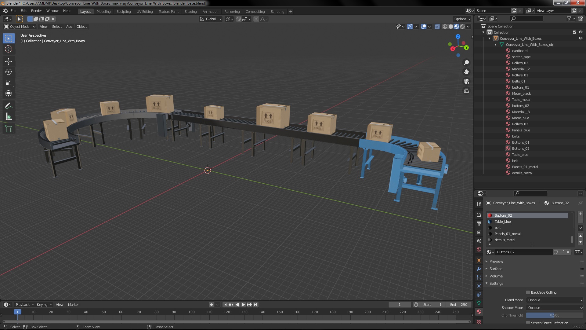Viewport: 586px width, 330px height.
Task: Activate the Move tool
Action: [x=9, y=61]
